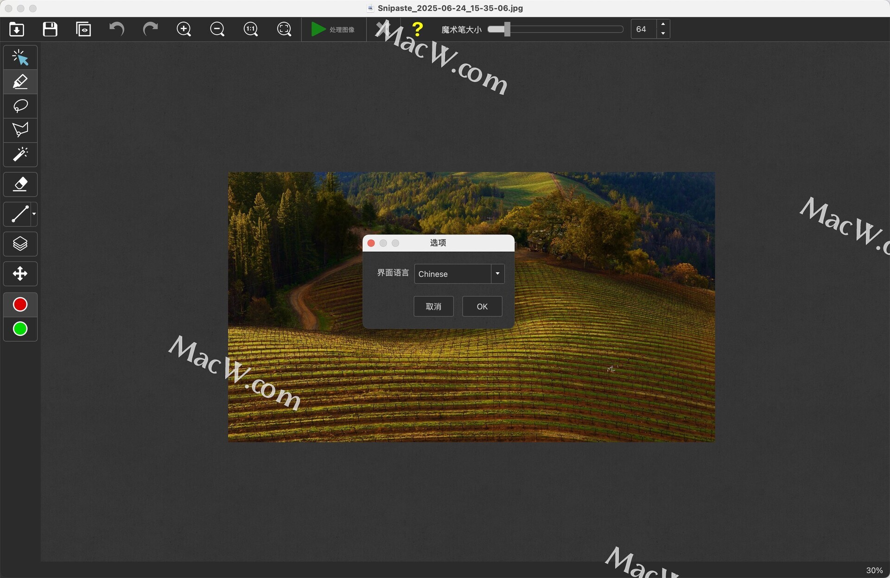Select the quick selection pointer tool
Screen dimensions: 890x578
[20, 58]
